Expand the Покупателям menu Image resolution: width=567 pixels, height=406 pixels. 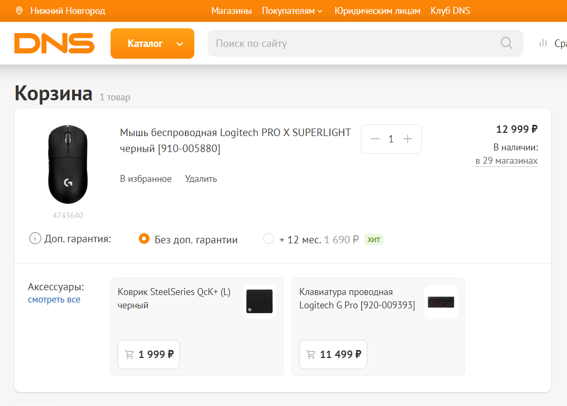pyautogui.click(x=292, y=11)
